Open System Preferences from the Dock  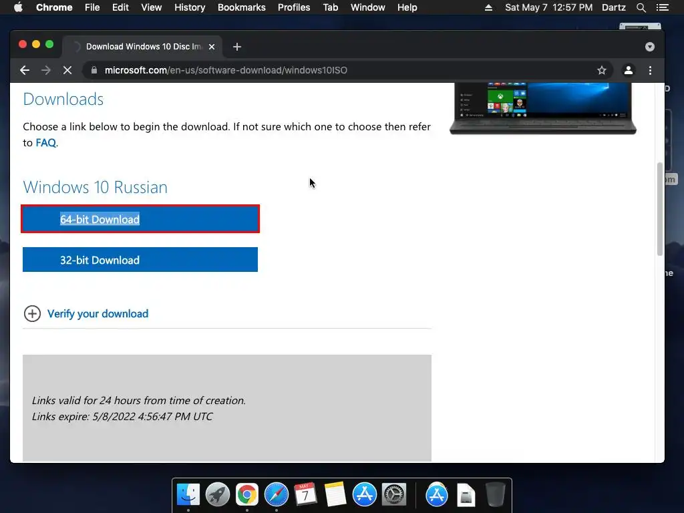click(x=394, y=495)
